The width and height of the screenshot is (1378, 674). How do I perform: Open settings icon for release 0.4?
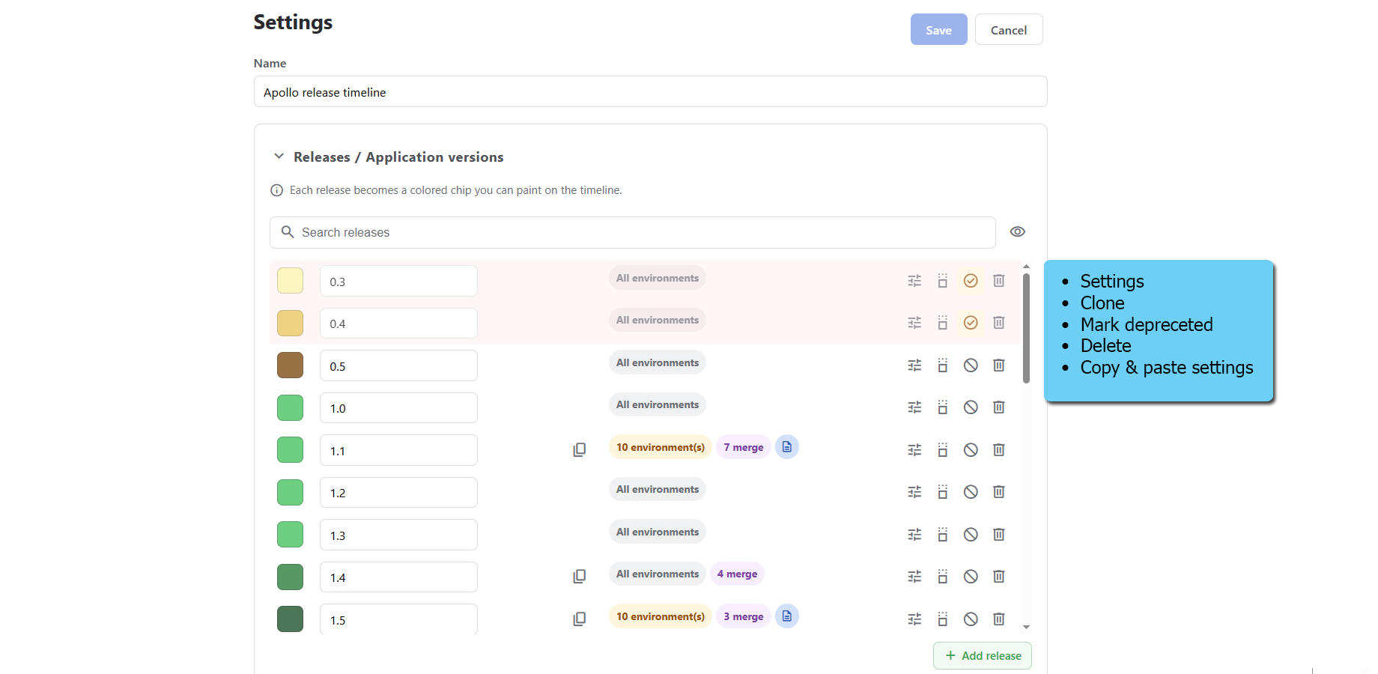point(914,323)
